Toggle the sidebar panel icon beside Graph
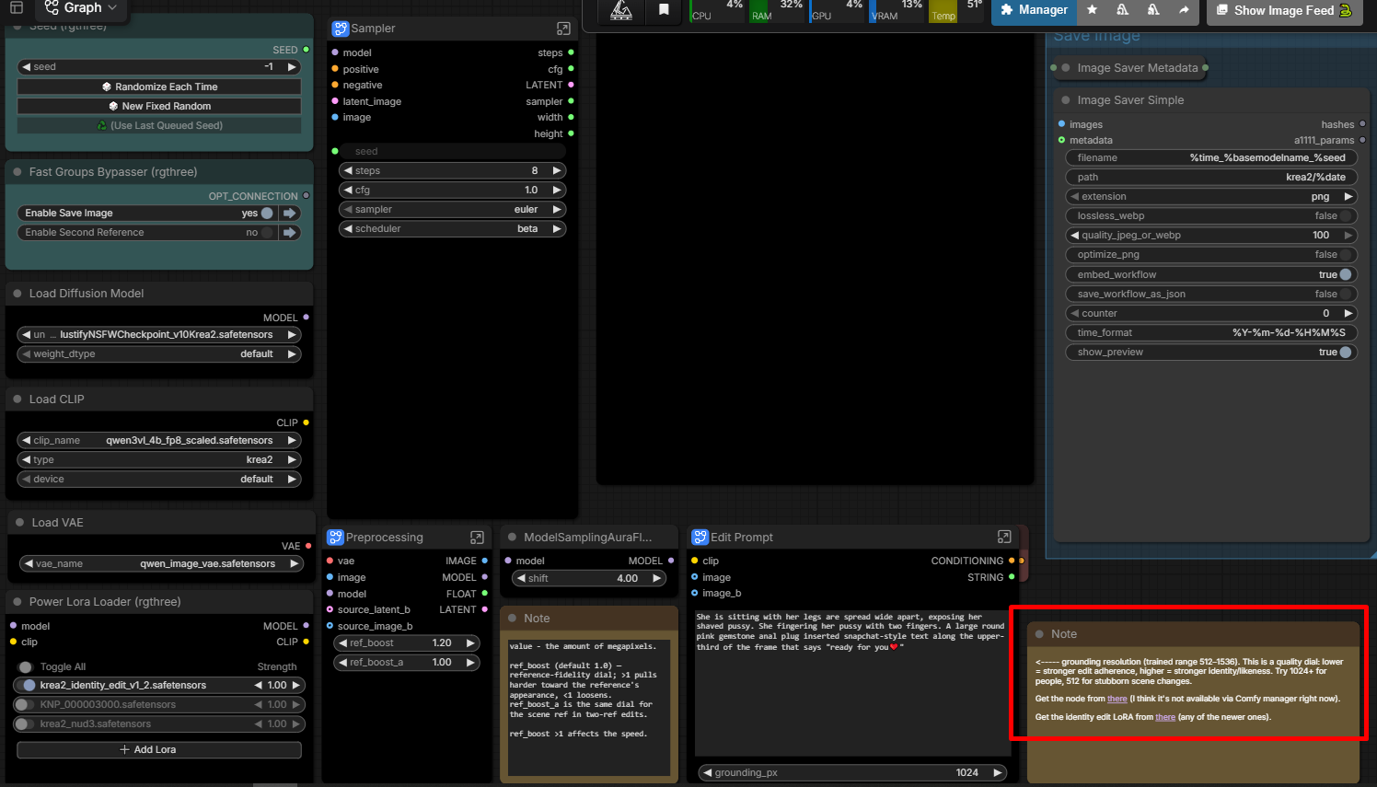This screenshot has height=787, width=1377. 16,7
